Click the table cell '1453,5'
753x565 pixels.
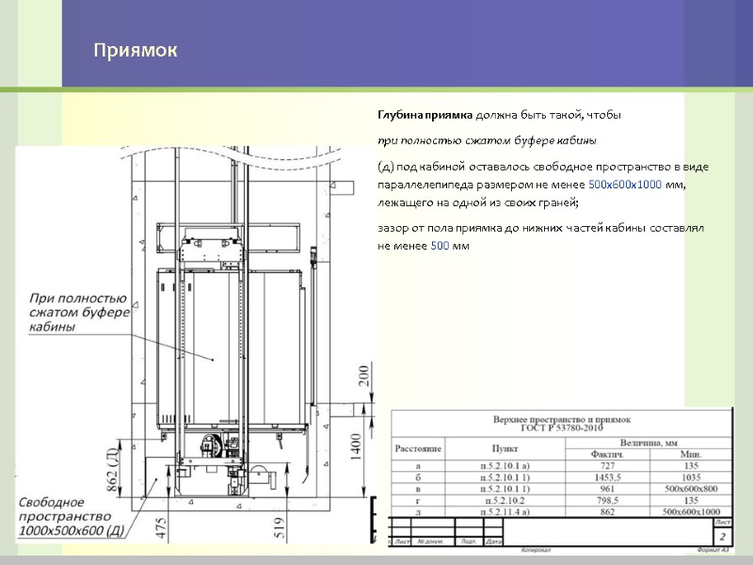(x=607, y=477)
